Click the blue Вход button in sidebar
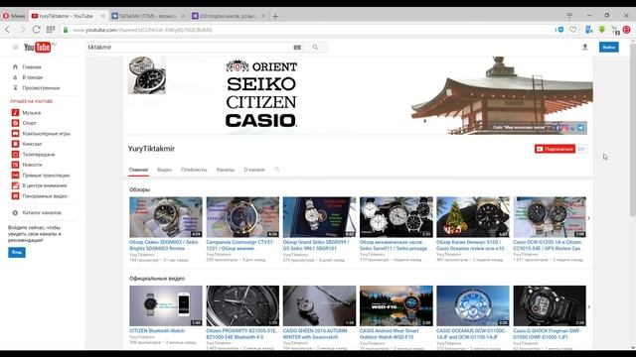The height and width of the screenshot is (357, 636). point(17,252)
